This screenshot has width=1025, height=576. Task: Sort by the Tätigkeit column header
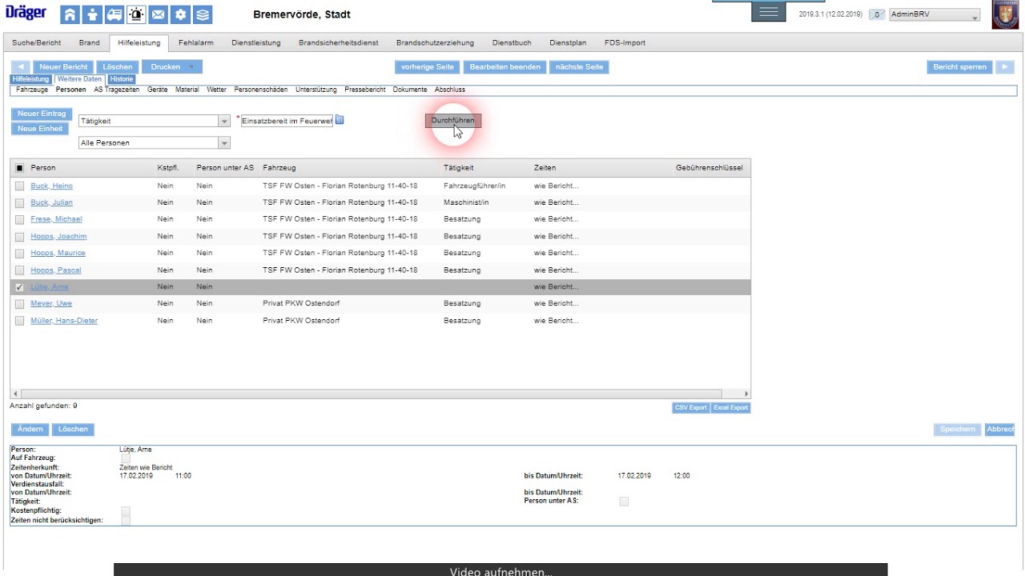click(x=459, y=168)
